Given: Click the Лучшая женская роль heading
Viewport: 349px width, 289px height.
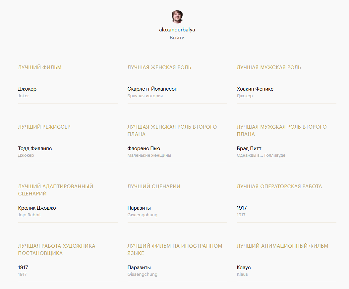Looking at the screenshot, I should pos(159,67).
